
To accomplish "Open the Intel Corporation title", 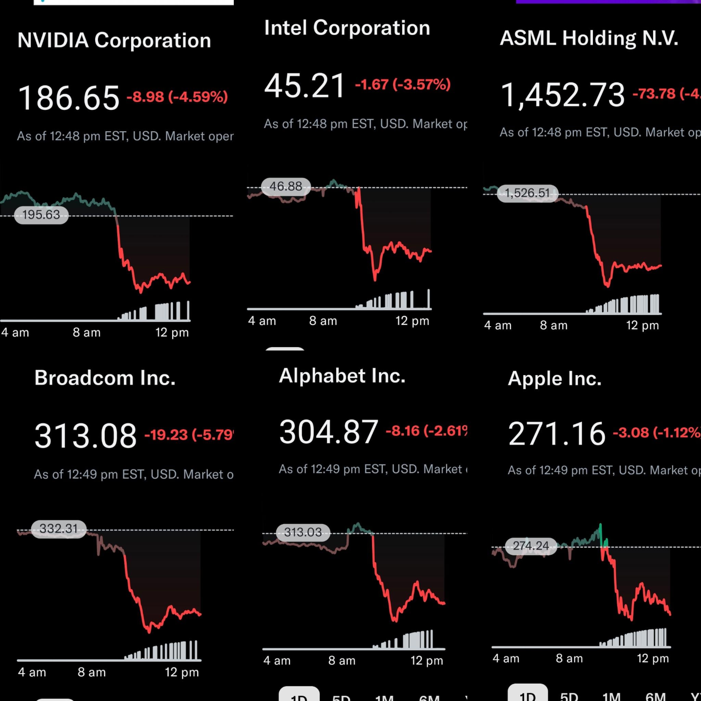I will (x=347, y=28).
